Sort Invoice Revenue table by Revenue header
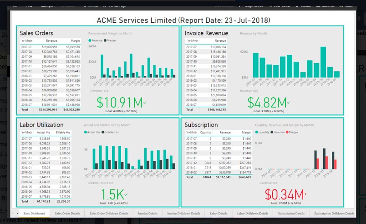366x224 pixels. coord(220,41)
